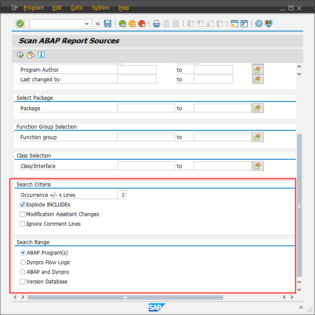Click the Class/Interface from input field

[x=146, y=166]
